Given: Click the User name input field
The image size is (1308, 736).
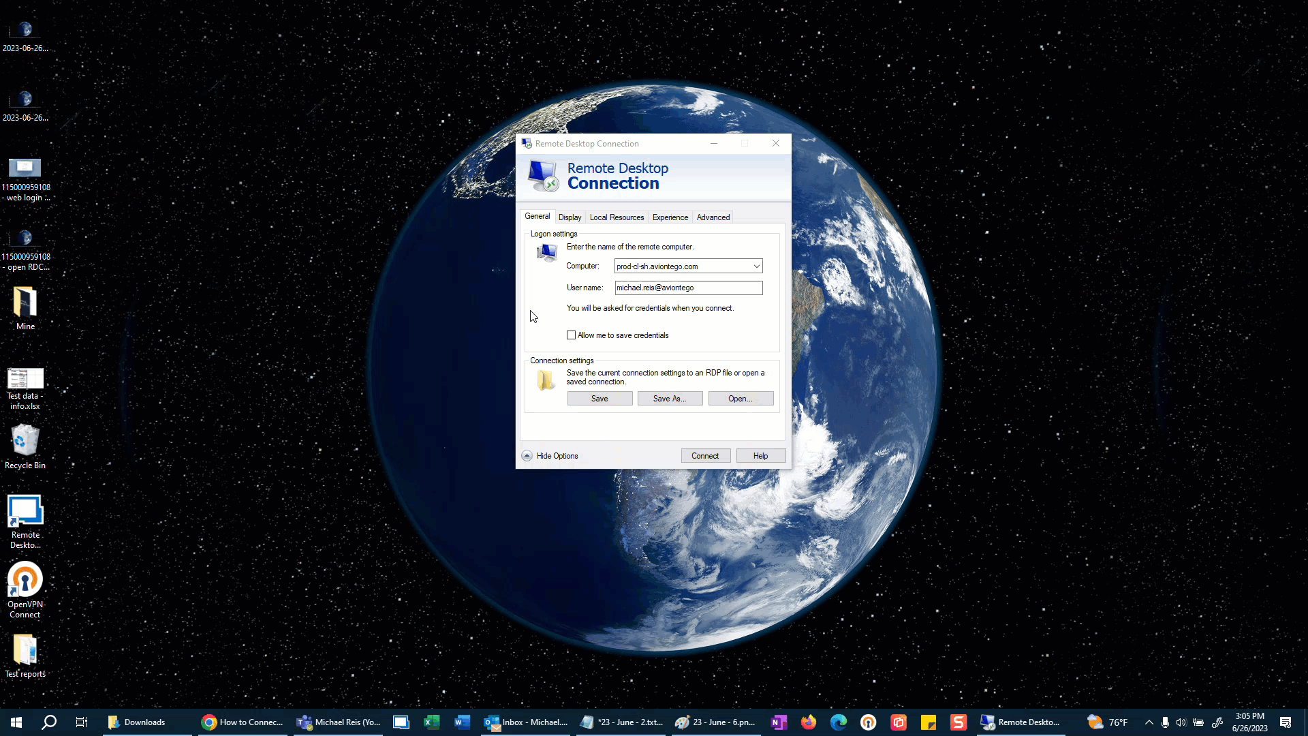Looking at the screenshot, I should tap(688, 288).
